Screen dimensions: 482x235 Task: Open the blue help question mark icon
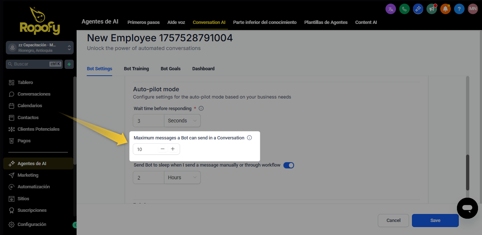click(x=459, y=9)
